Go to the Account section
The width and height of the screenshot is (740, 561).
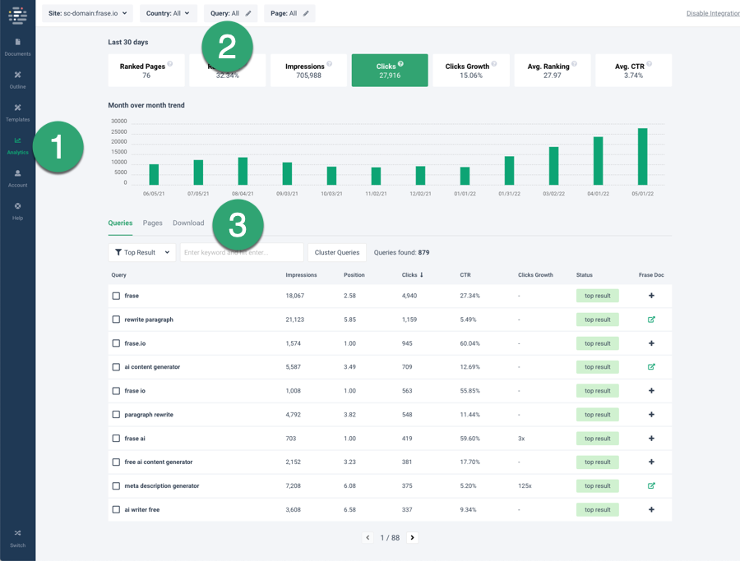tap(17, 179)
